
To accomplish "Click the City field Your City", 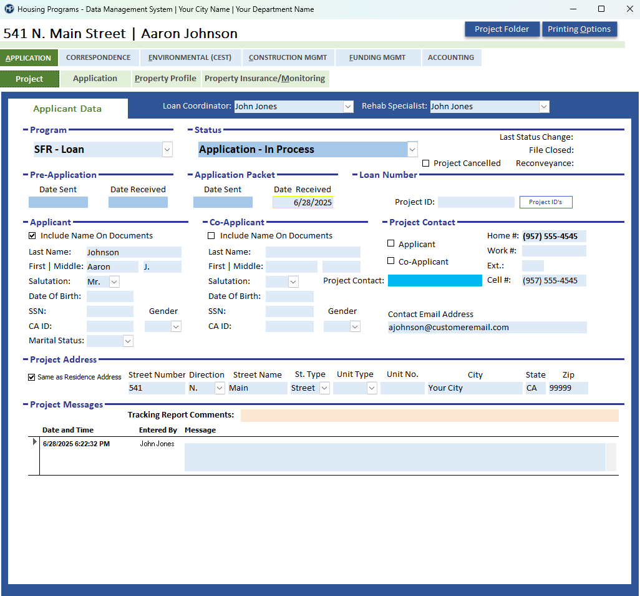I will click(x=475, y=388).
